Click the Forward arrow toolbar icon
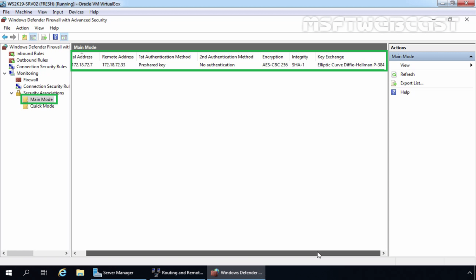This screenshot has height=280, width=476. pyautogui.click(x=13, y=37)
